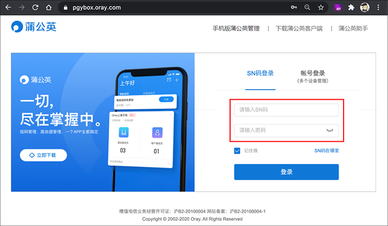Click the 沪B2-20100004-1 filing number text
Viewport: 388px width, 226px height.
coord(247,212)
